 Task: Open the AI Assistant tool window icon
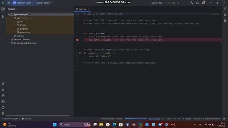[225, 15]
